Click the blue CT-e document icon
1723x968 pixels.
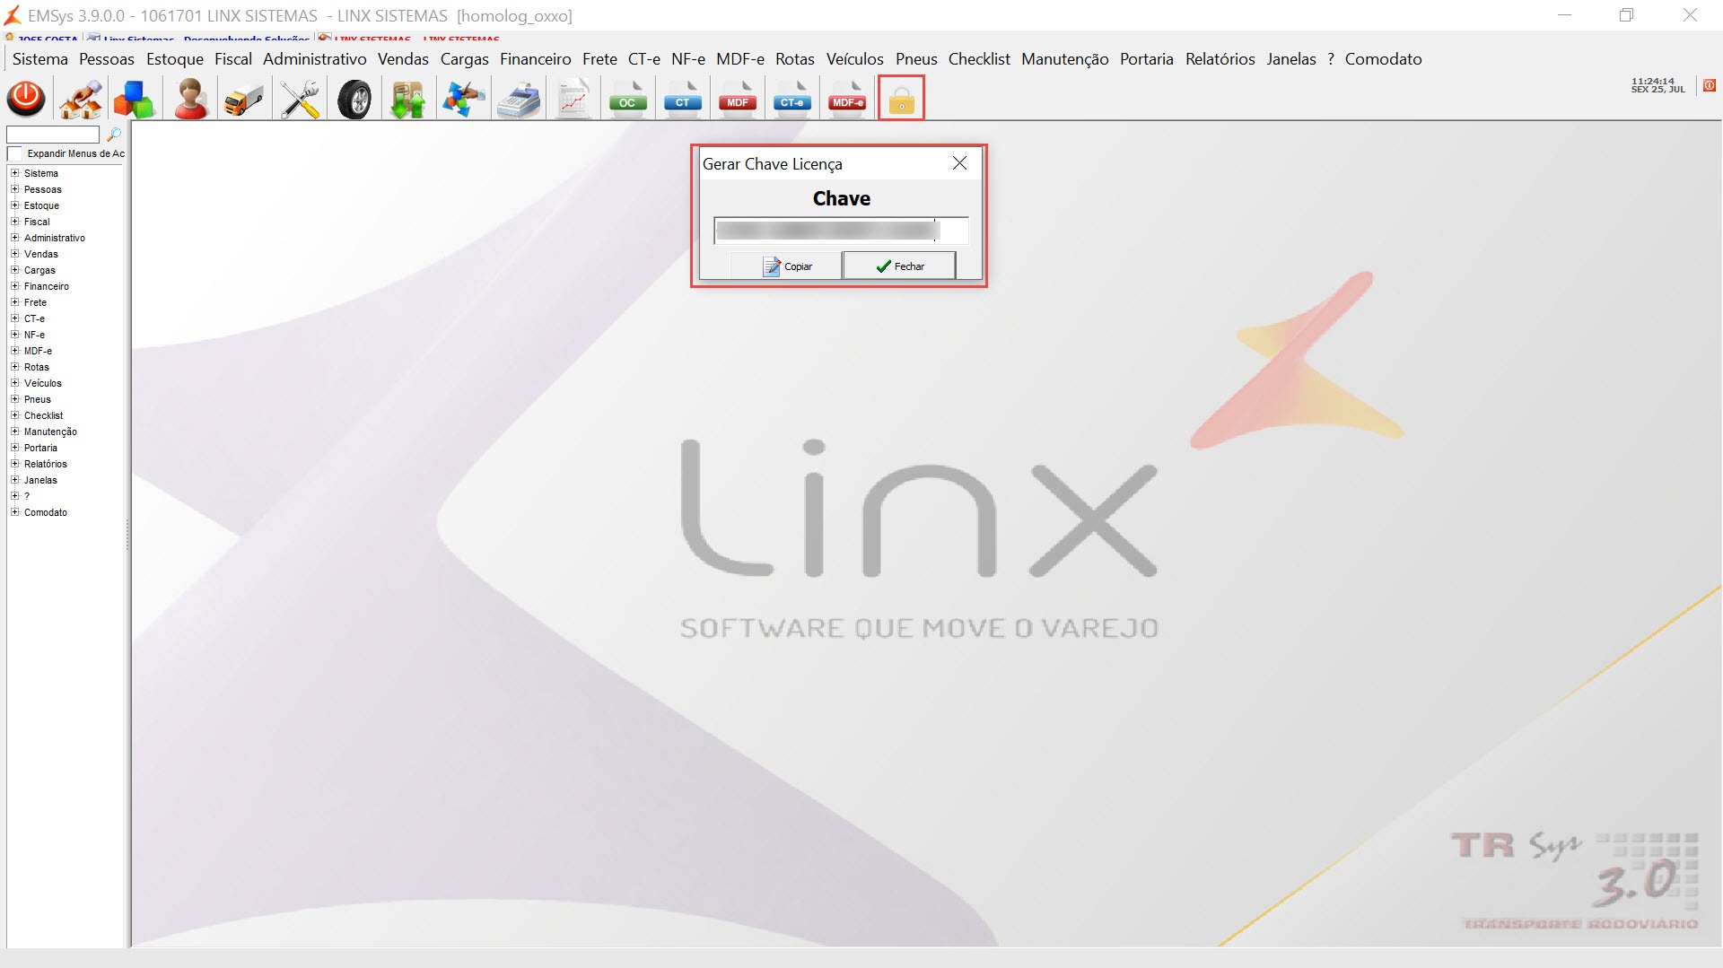pyautogui.click(x=792, y=99)
